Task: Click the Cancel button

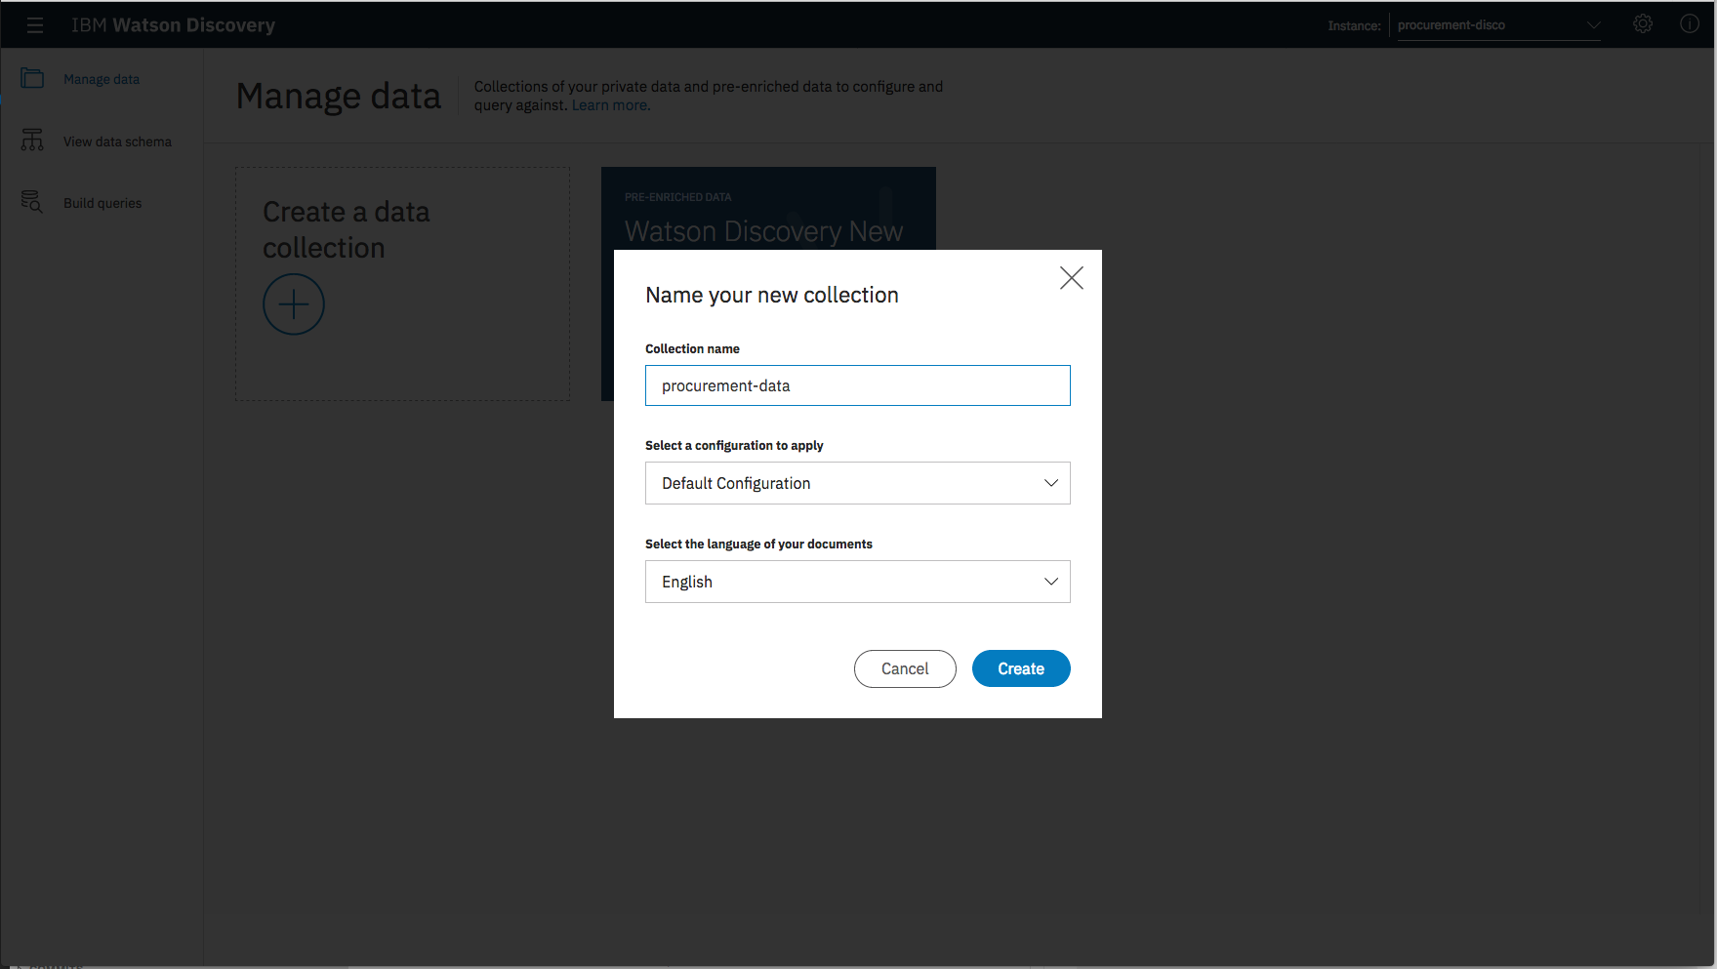Action: pos(905,668)
